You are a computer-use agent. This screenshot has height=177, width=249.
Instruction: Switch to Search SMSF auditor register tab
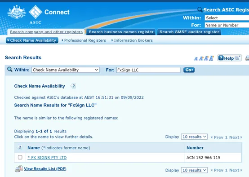coord(189,32)
